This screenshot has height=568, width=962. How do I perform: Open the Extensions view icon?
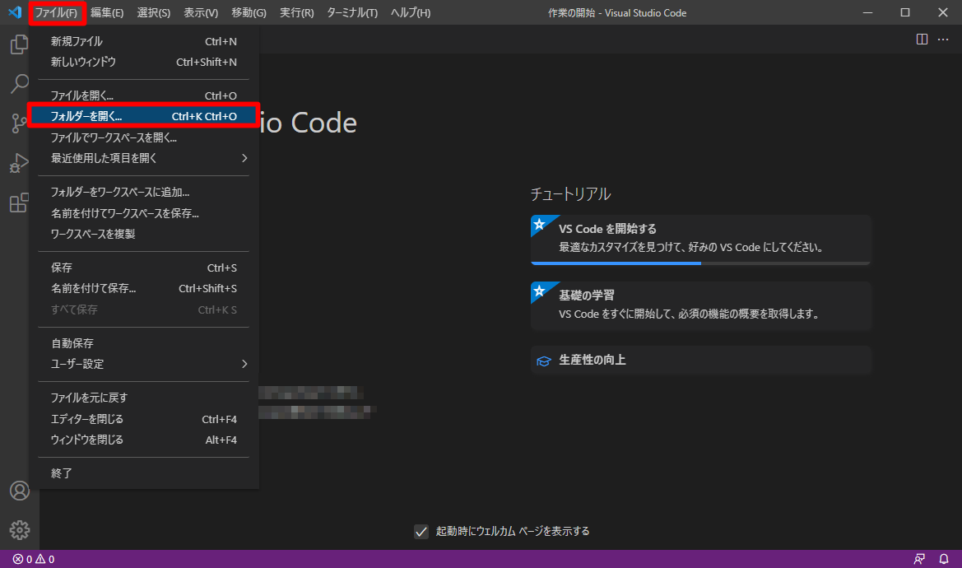[x=19, y=203]
